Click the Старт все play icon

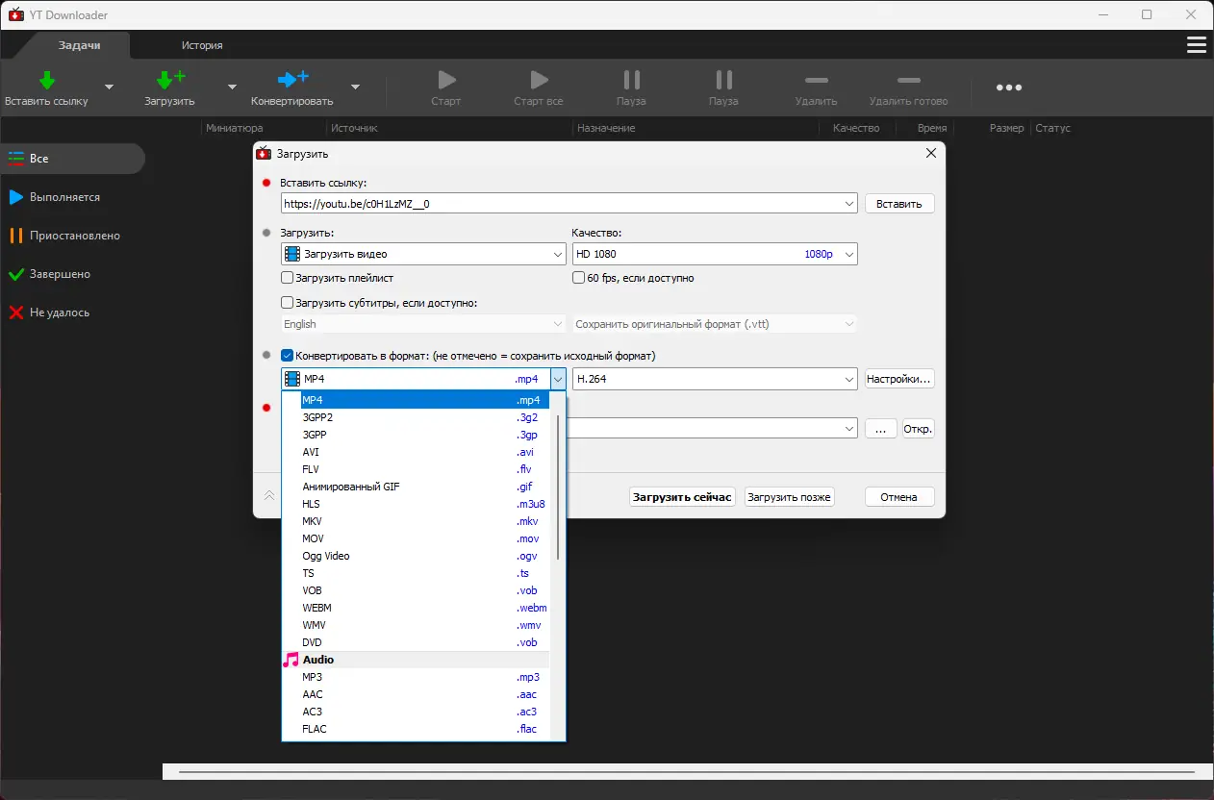pos(539,80)
